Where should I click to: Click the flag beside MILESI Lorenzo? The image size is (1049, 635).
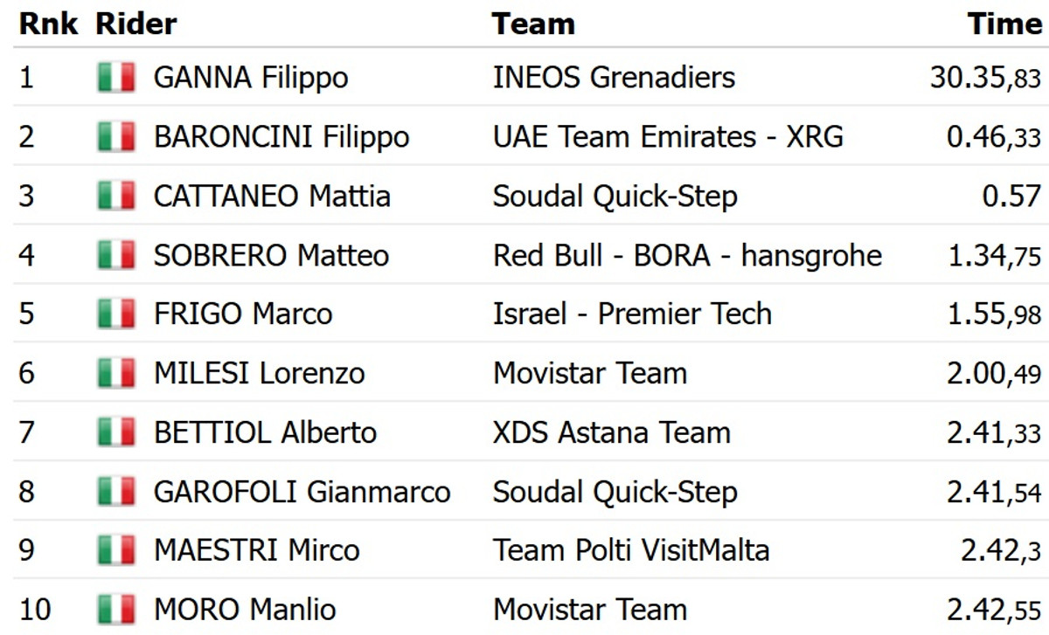click(116, 373)
